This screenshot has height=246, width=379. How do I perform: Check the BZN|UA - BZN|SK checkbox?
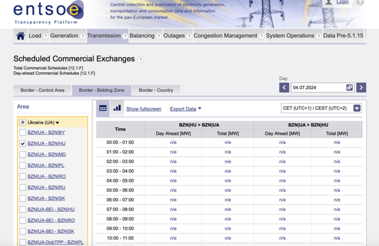pos(22,199)
